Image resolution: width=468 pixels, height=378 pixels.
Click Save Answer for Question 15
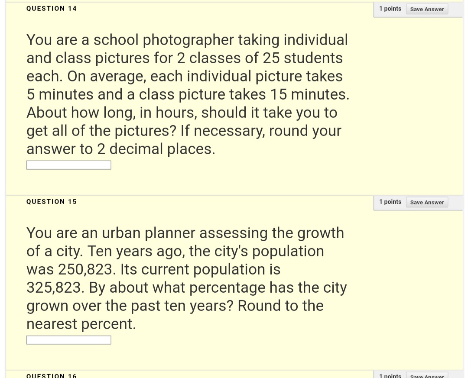click(x=427, y=202)
